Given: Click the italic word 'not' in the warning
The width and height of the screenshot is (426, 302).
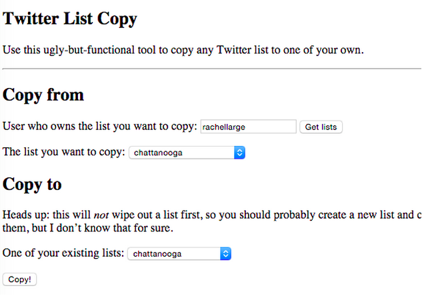Looking at the screenshot, I should (100, 215).
